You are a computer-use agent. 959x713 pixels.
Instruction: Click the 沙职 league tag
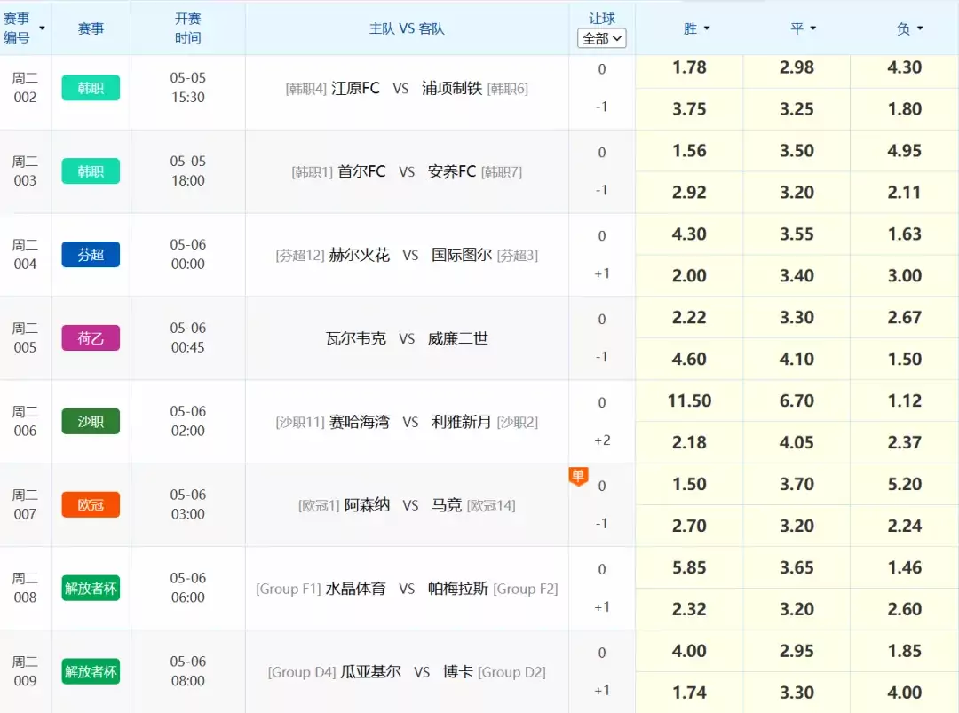click(91, 421)
